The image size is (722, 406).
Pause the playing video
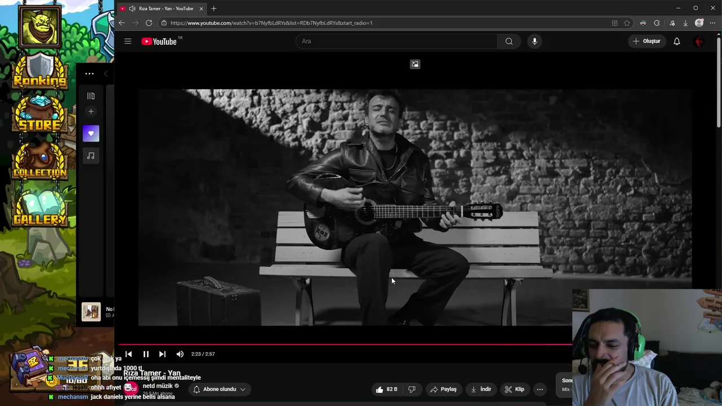point(146,354)
